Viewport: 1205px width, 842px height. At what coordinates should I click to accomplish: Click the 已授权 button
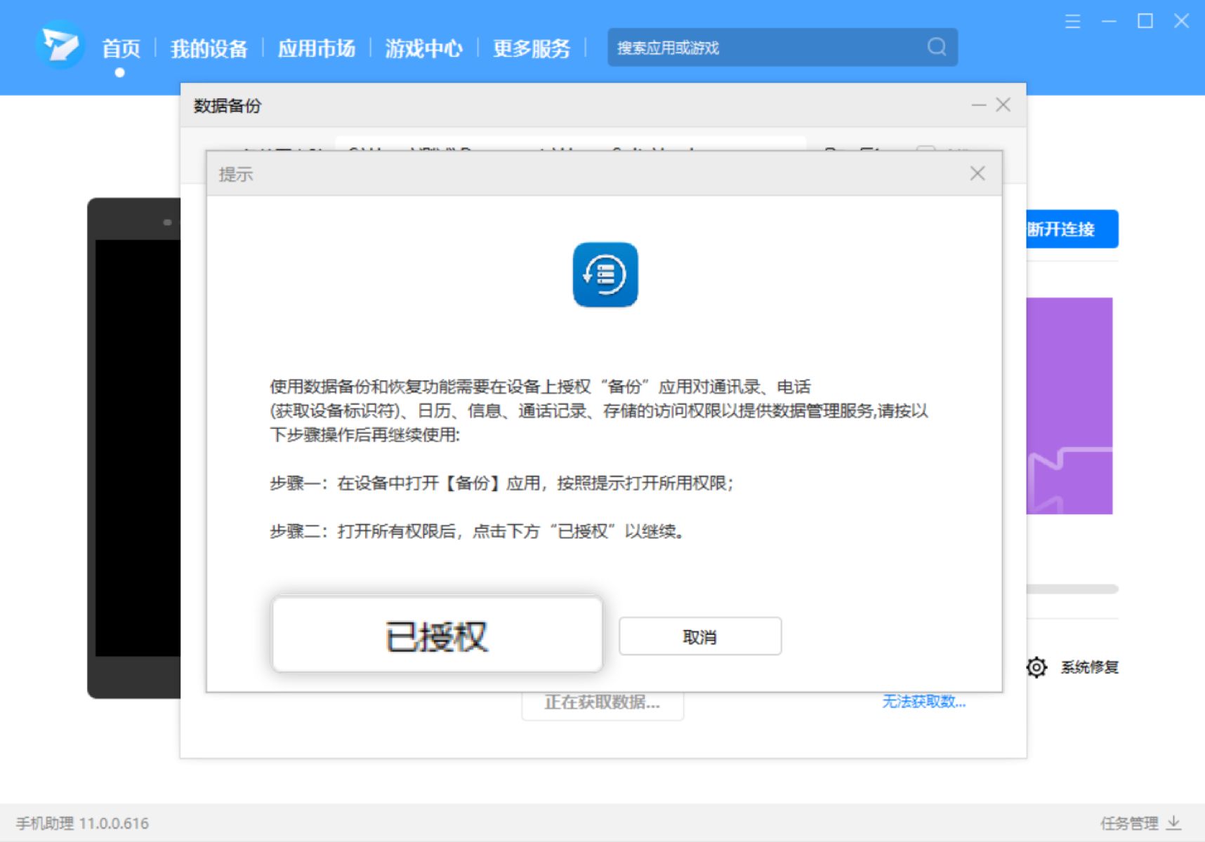click(x=436, y=634)
